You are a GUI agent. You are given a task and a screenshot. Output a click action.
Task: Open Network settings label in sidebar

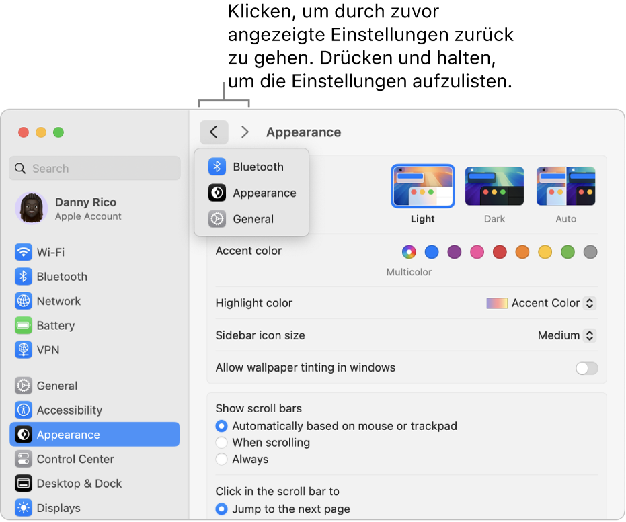(x=58, y=301)
